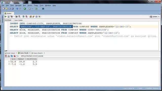Click the Refresh icon in Query Result toolbar
The height and width of the screenshot is (91, 162).
pos(12,56)
